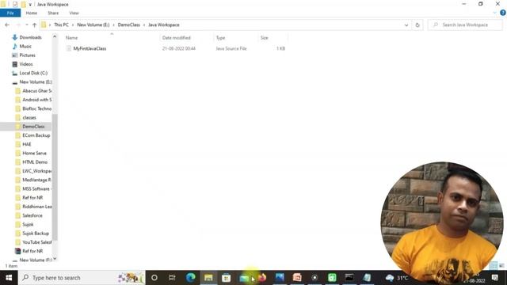Click the Properties quick access icon
Image resolution: width=507 pixels, height=285 pixels.
tap(15, 5)
